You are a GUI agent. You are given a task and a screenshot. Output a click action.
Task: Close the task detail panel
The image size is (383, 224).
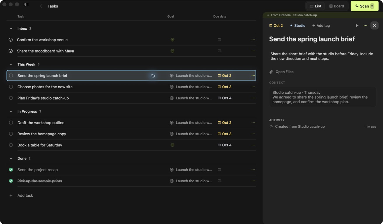pyautogui.click(x=375, y=26)
